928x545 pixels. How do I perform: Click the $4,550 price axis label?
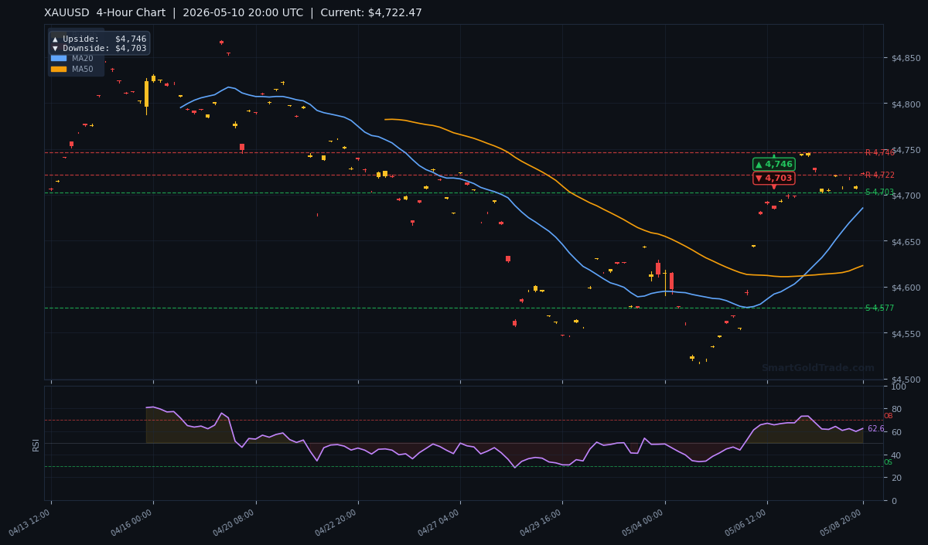(906, 334)
